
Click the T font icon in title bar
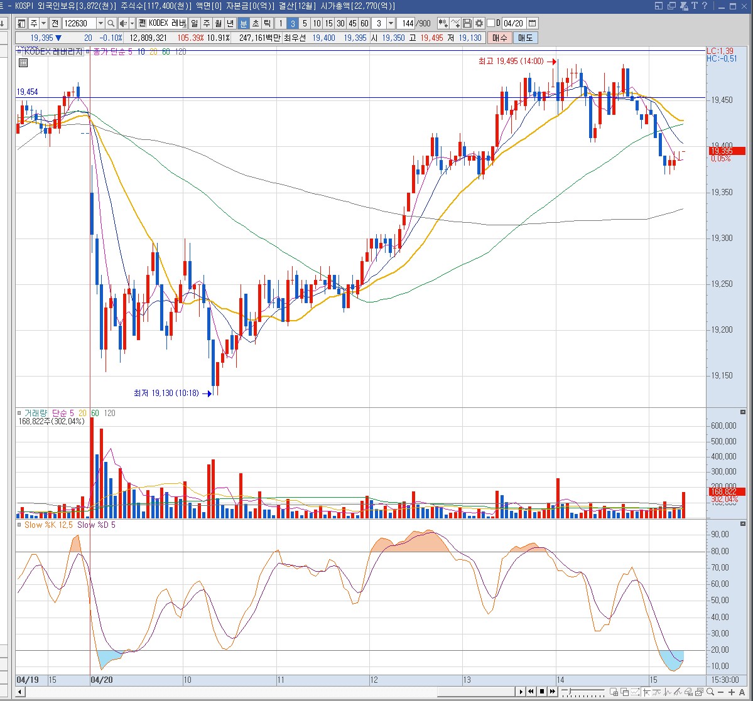click(695, 6)
